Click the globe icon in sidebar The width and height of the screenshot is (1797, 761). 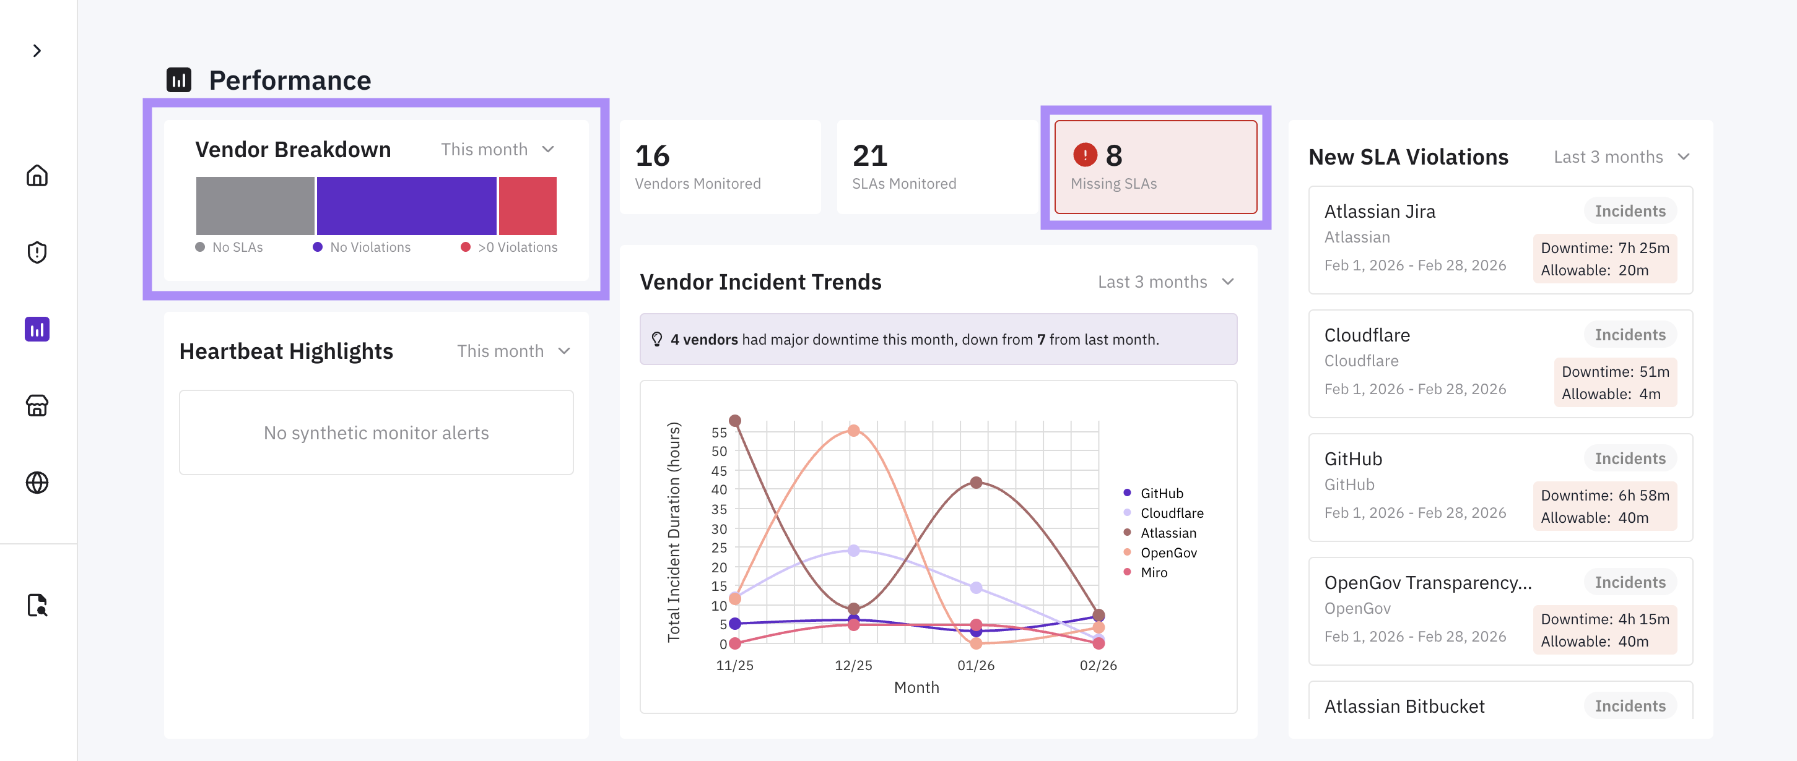click(x=37, y=482)
